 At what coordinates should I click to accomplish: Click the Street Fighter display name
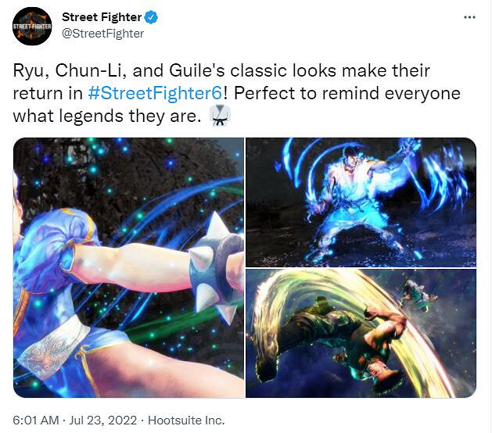pos(102,17)
